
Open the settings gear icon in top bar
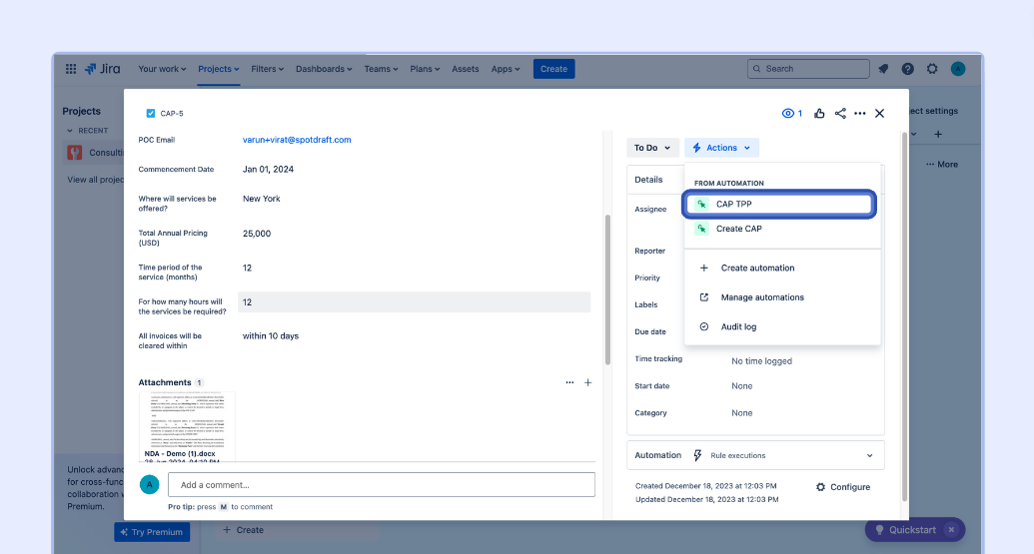coord(932,69)
